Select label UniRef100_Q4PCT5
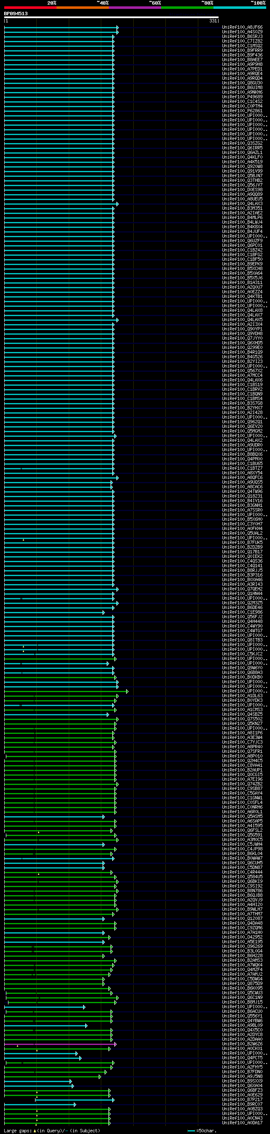270x1134 pixels. (x=242, y=1058)
